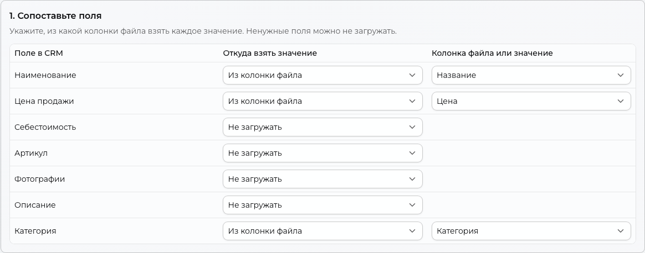Open Не загружать dropdown for Фотографии

[322, 179]
